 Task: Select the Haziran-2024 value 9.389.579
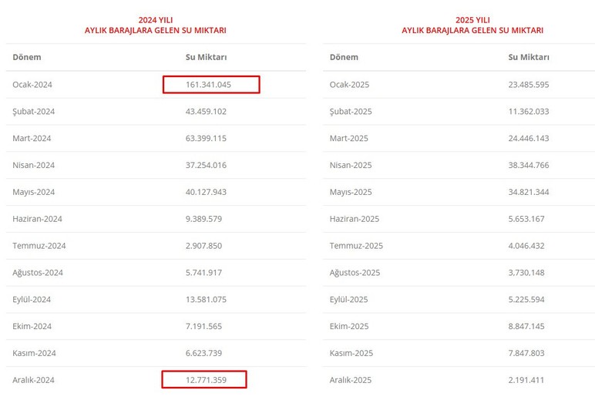coord(203,219)
